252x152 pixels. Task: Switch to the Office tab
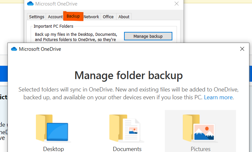pos(108,17)
